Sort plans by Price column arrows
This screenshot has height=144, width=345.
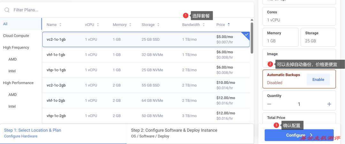[229, 25]
